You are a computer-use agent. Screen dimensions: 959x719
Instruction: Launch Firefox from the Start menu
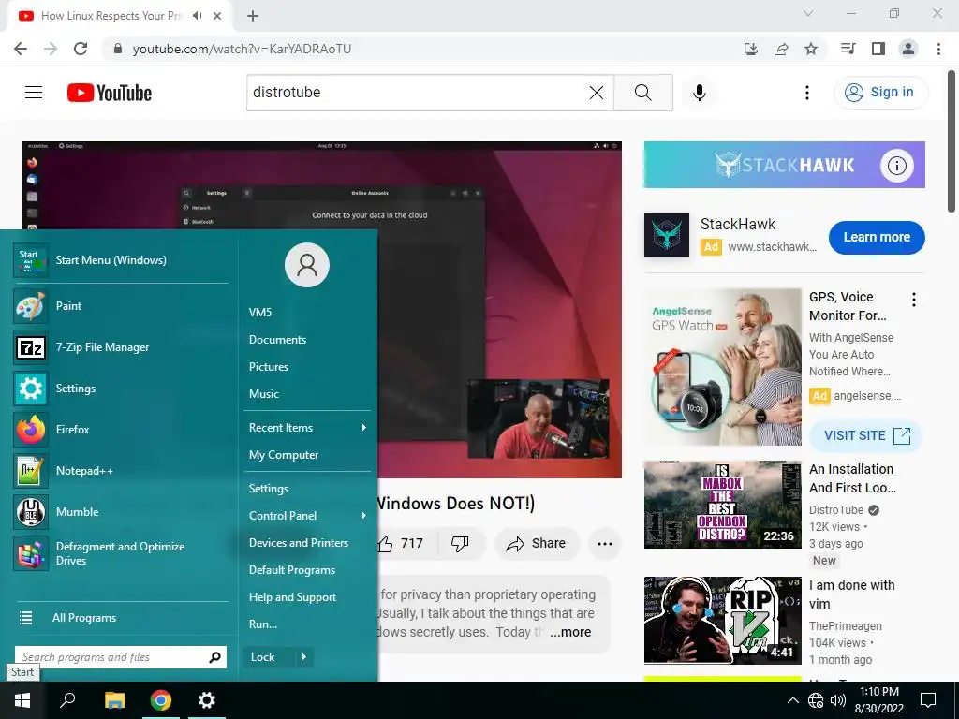121,430
